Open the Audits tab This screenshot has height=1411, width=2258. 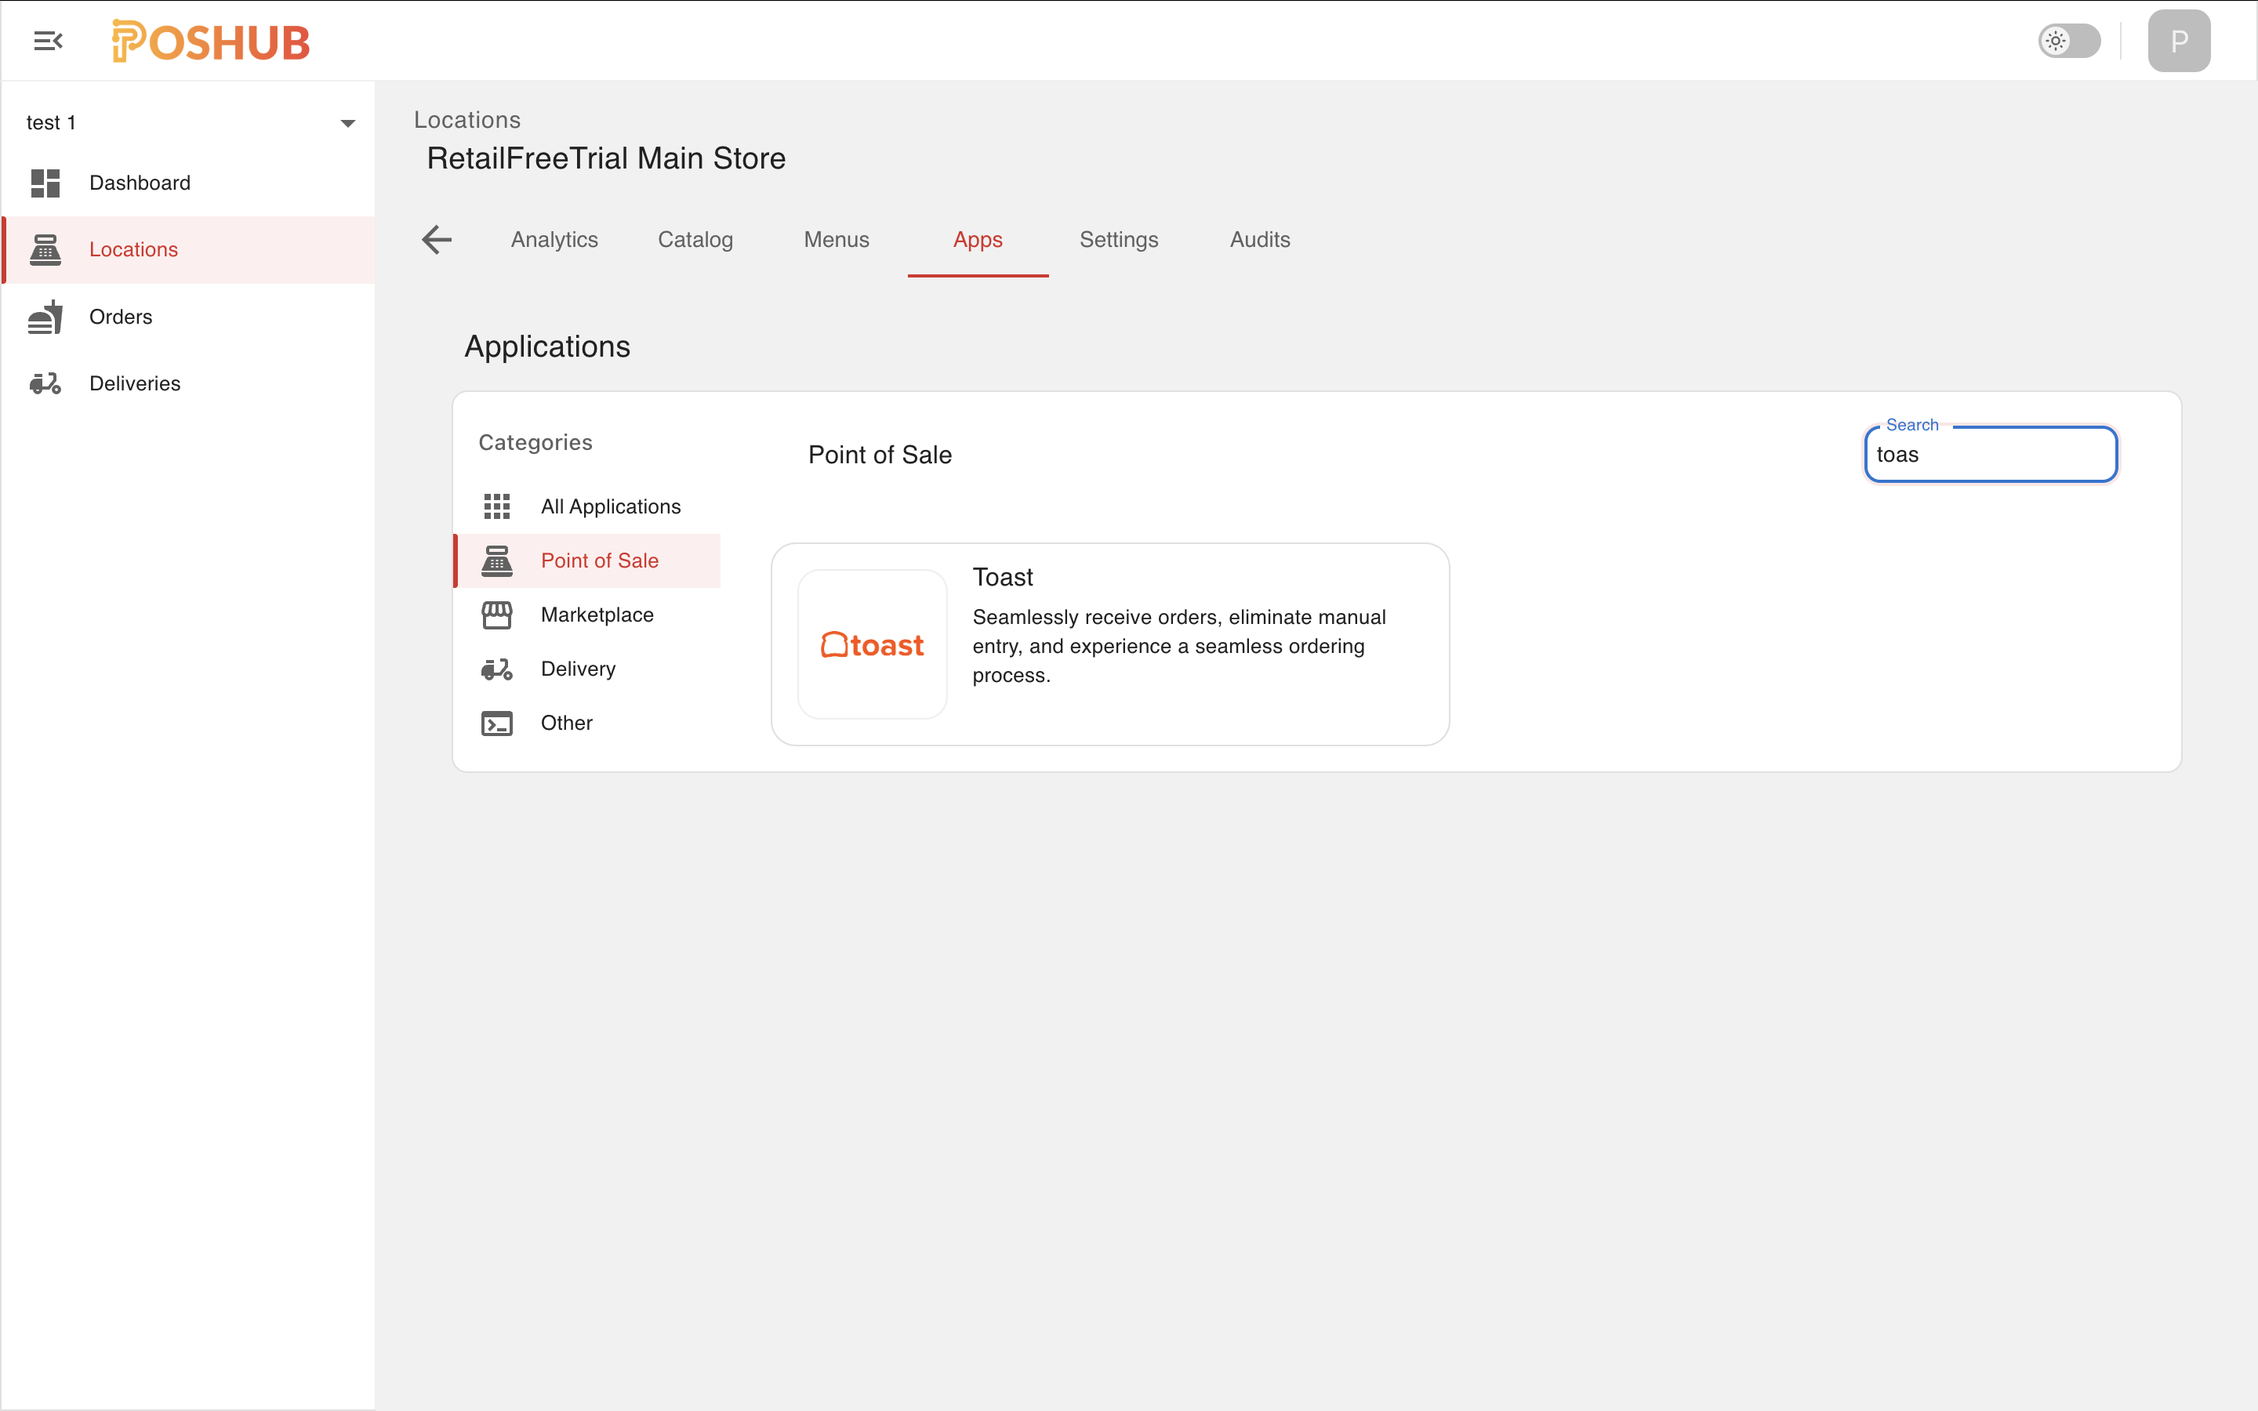click(x=1258, y=240)
